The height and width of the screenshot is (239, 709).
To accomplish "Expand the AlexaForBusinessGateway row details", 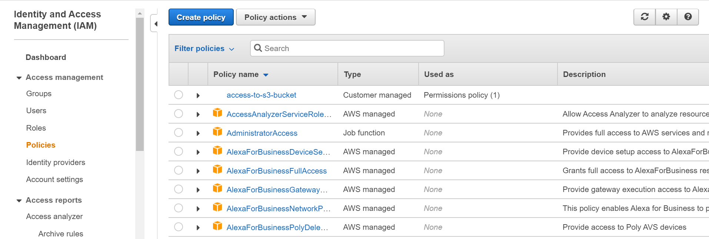I will tap(198, 190).
